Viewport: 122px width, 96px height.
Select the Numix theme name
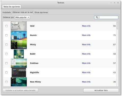pos(33,35)
